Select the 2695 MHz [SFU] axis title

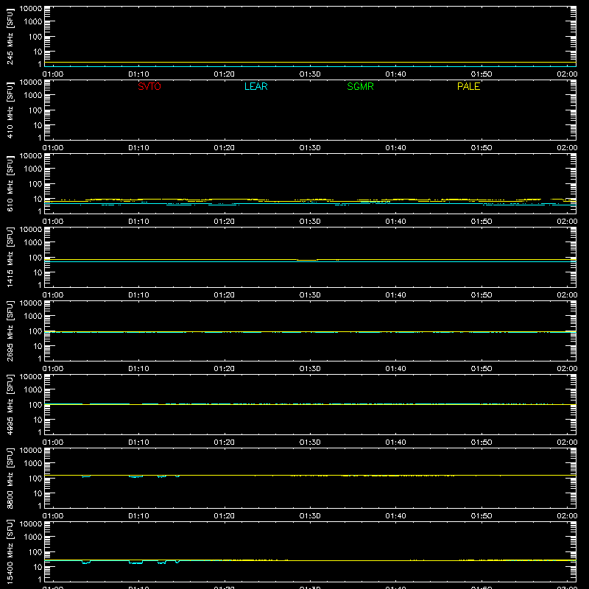coord(10,331)
